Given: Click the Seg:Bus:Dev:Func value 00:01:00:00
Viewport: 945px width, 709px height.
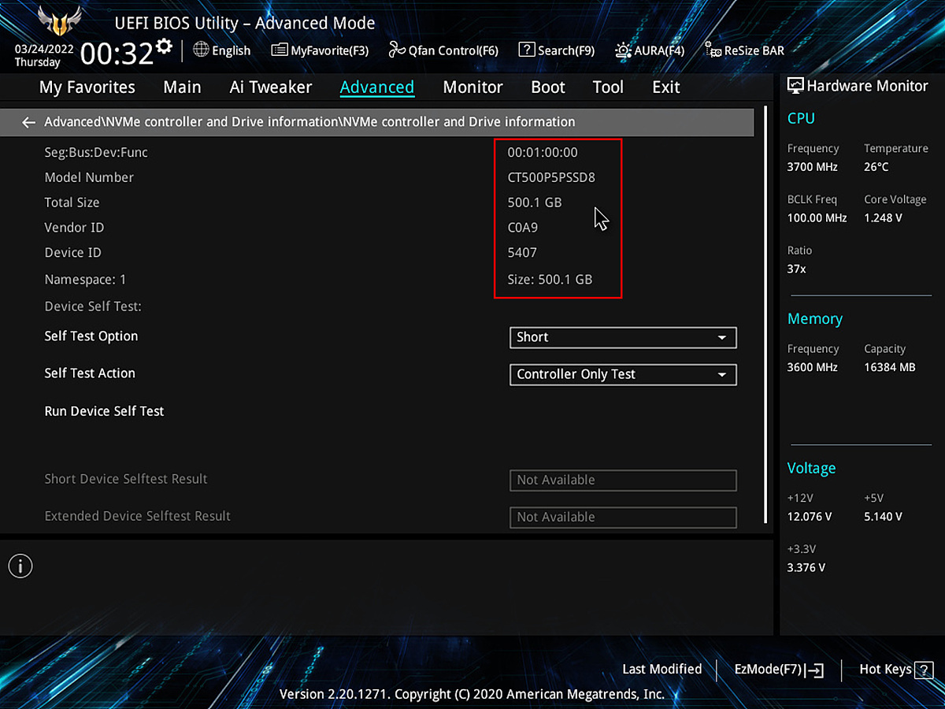Looking at the screenshot, I should [543, 152].
